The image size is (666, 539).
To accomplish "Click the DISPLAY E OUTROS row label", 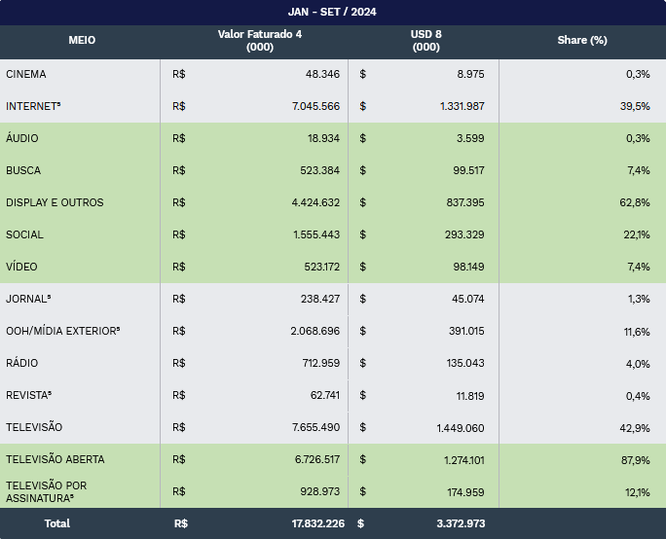I will 55,202.
